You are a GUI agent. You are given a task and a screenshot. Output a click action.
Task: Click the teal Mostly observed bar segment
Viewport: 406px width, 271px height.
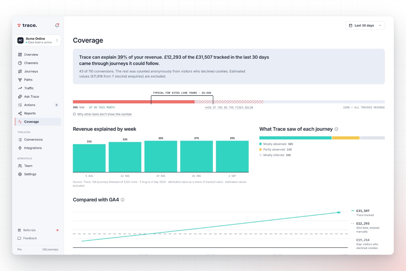[x=296, y=138]
